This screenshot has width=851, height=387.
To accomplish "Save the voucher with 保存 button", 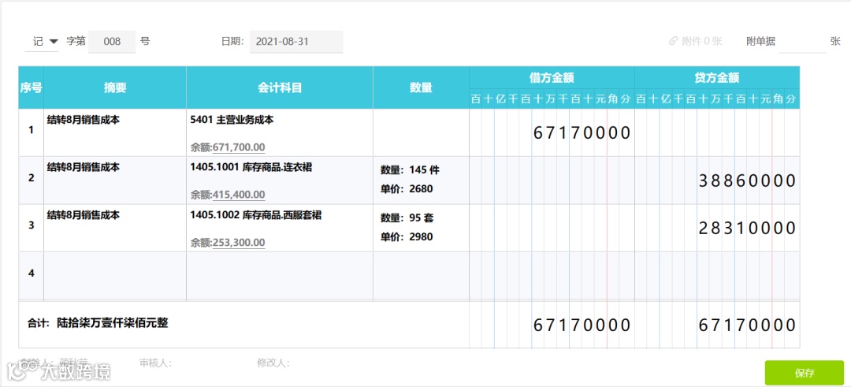I will coord(805,373).
